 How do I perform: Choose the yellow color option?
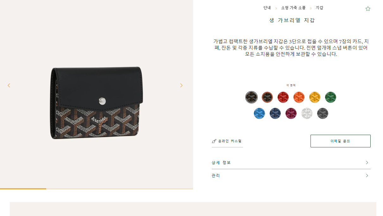(x=315, y=97)
